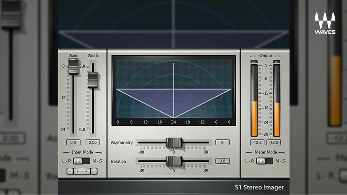347x195 pixels.
Task: Click the M-S label under Input Mode
Action: pos(97,161)
